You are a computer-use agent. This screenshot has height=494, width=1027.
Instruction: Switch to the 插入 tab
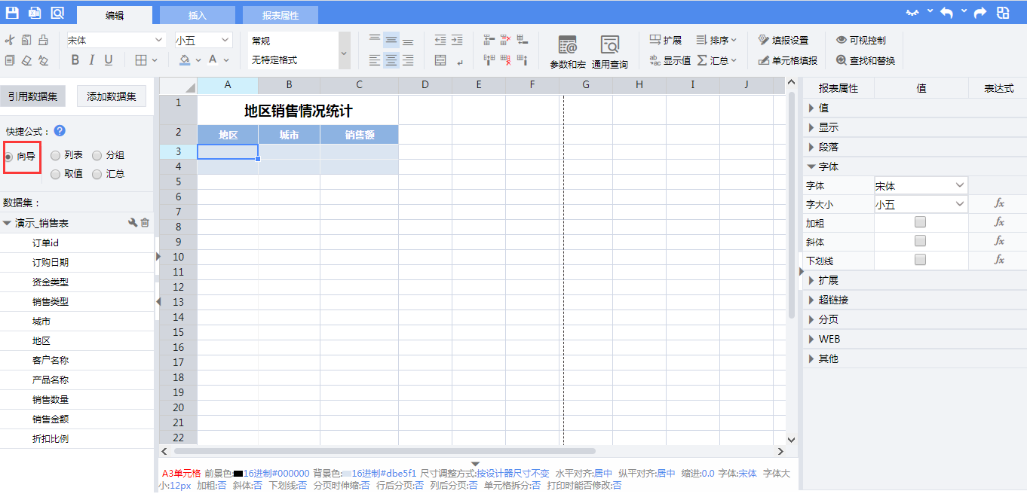click(x=197, y=15)
